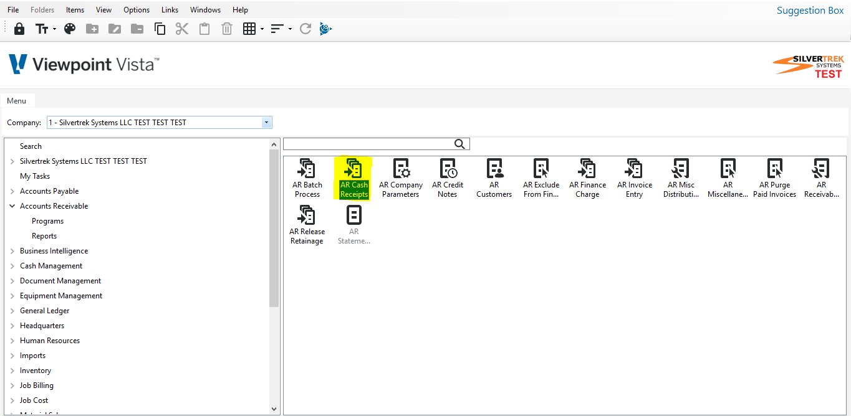The width and height of the screenshot is (851, 416).
Task: Open AR Release Retainage
Action: [307, 225]
